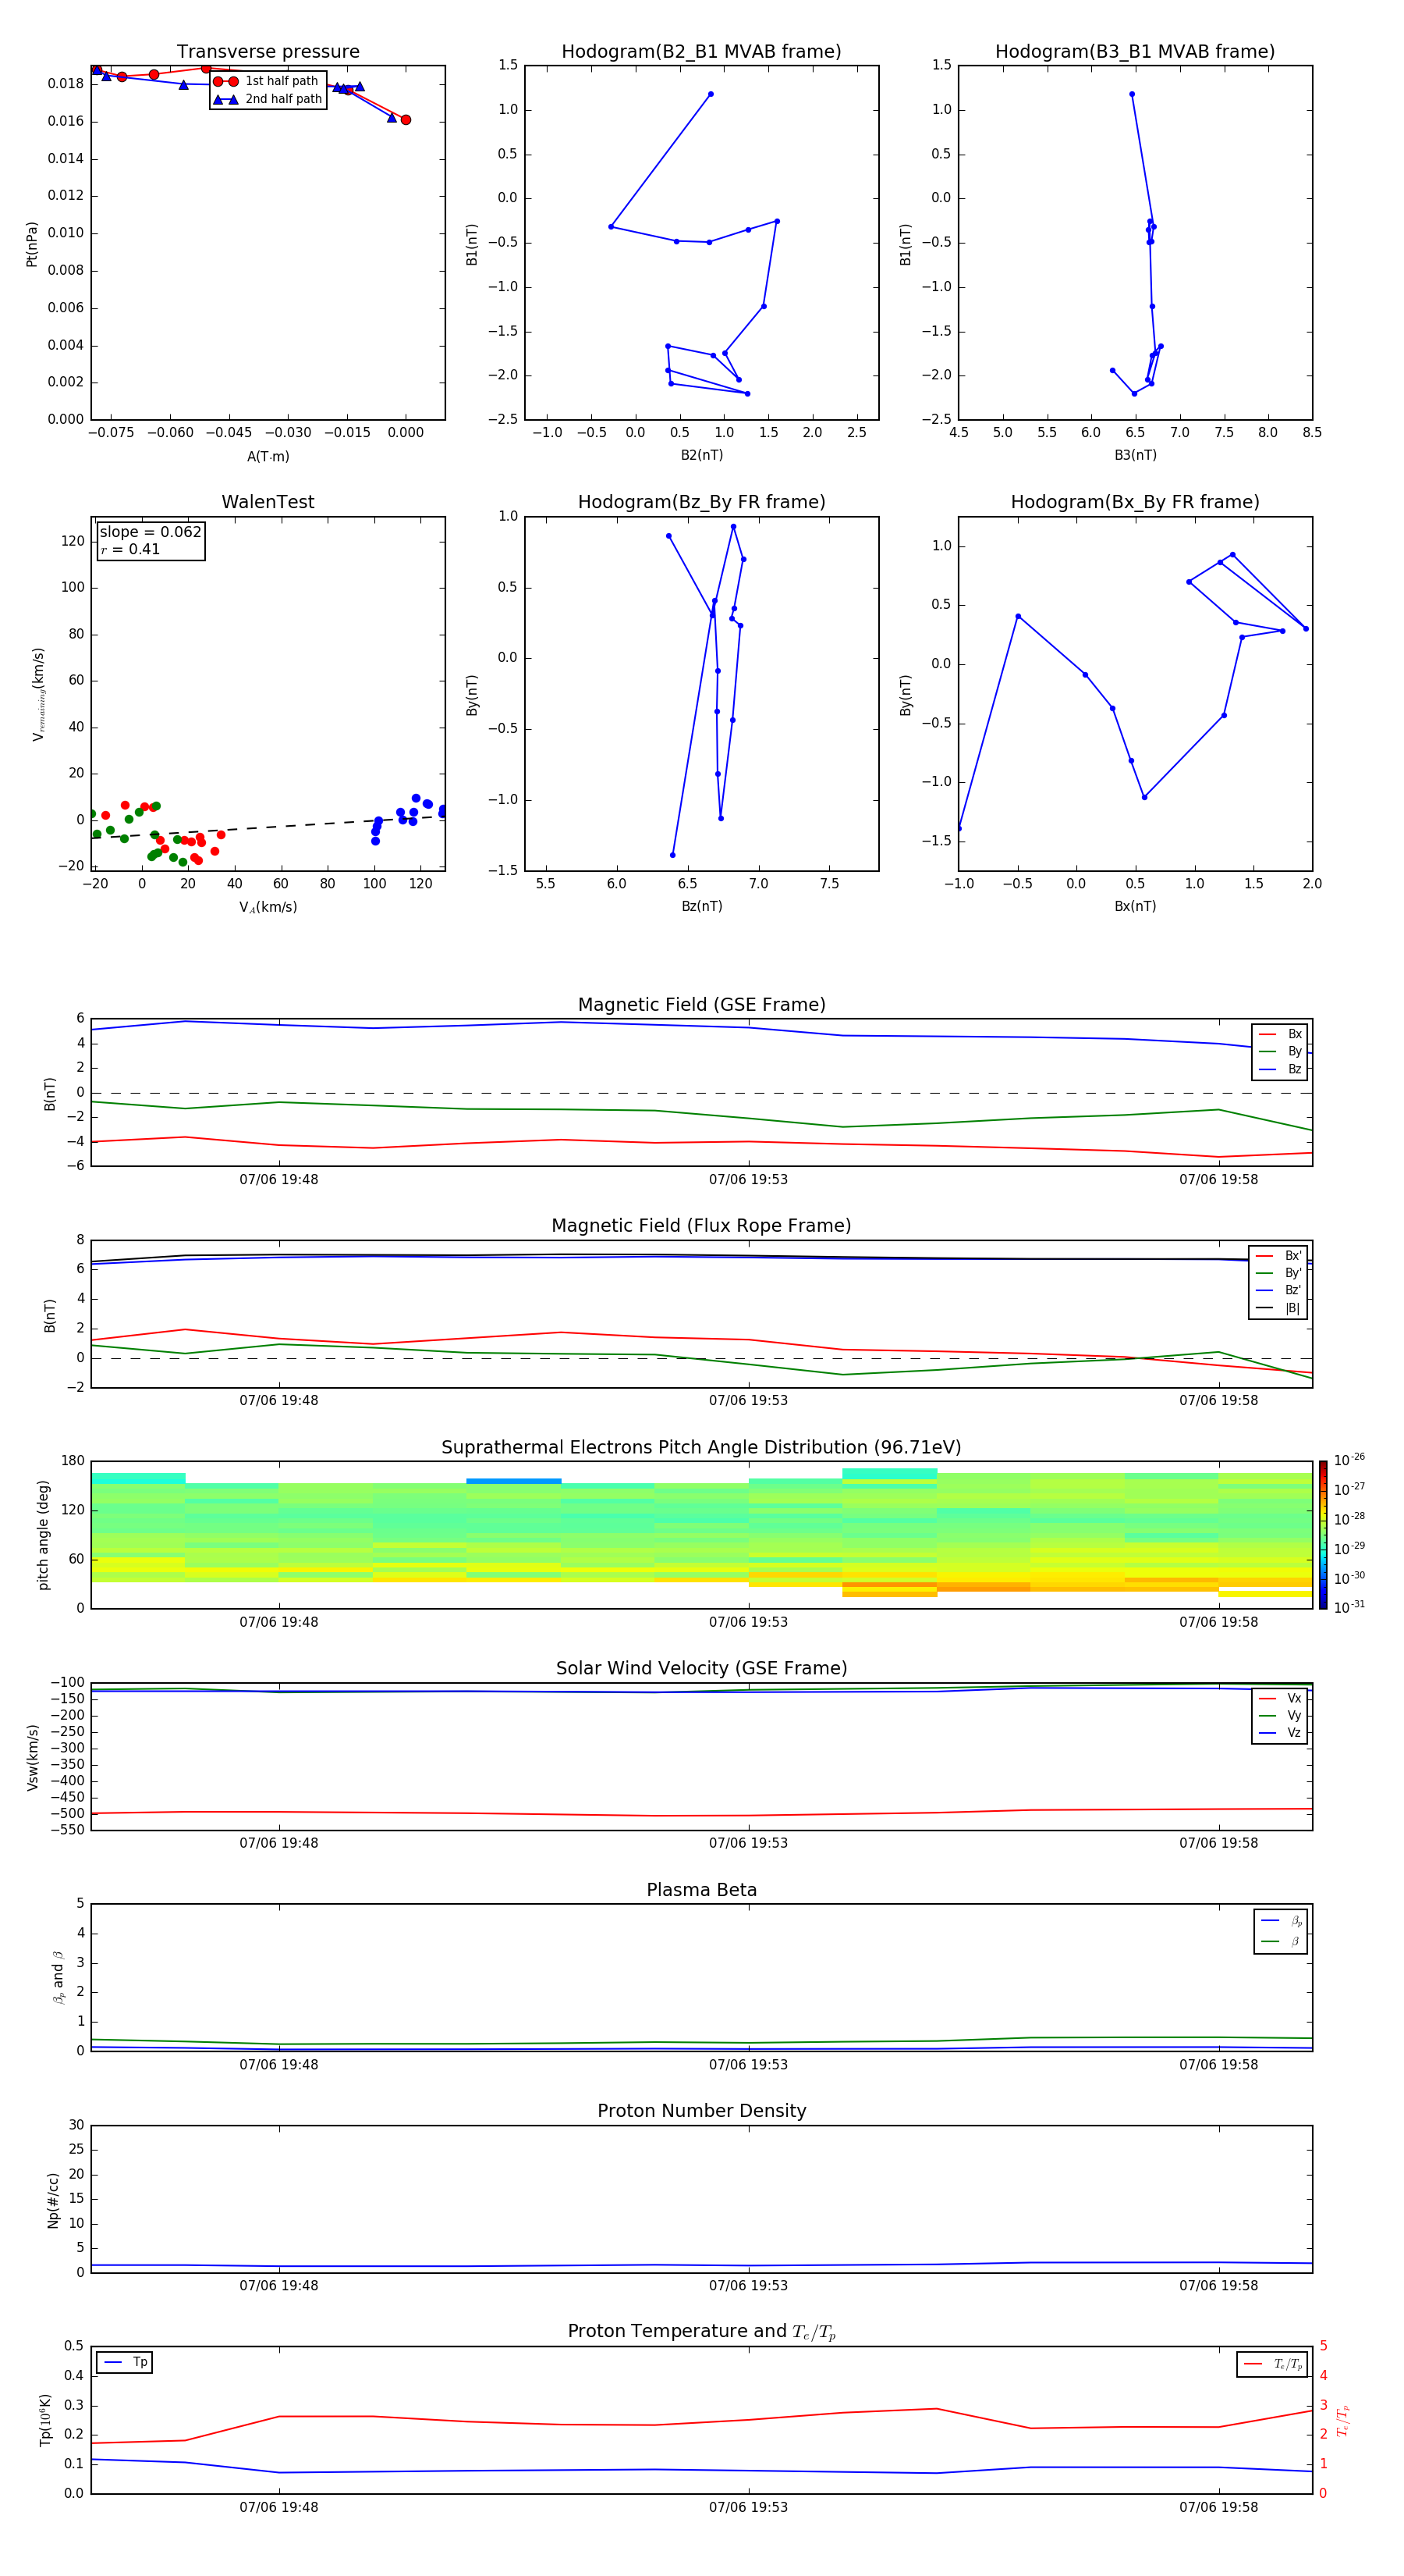Click "07/06 19:58" under Proton Number Density plot
The height and width of the screenshot is (2576, 1404).
click(x=1218, y=2286)
